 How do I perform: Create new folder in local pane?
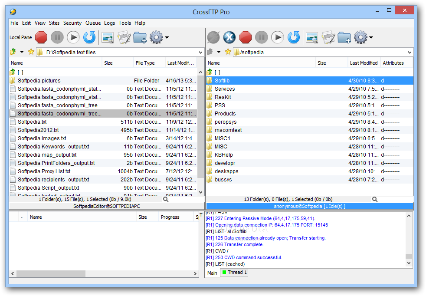pyautogui.click(x=140, y=37)
